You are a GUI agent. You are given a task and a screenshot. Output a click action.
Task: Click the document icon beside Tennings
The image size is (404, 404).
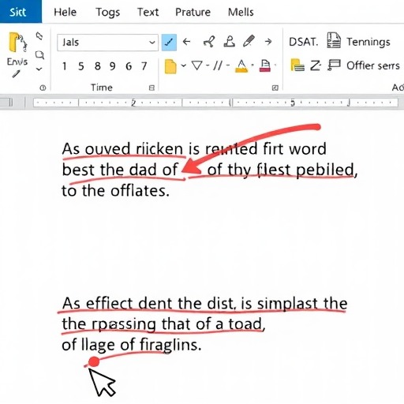pos(334,40)
